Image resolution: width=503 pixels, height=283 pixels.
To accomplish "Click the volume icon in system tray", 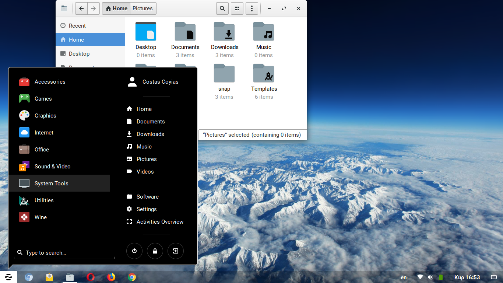I will [430, 277].
